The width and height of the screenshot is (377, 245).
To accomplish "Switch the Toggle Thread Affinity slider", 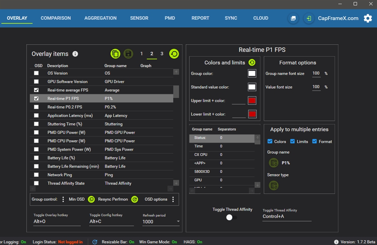I will (x=231, y=217).
